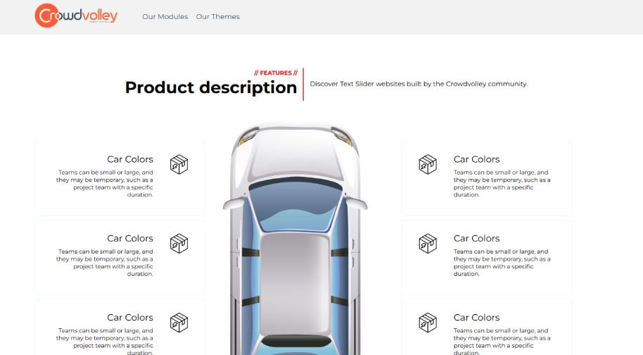Screen dimensions: 643x355
Task: Select Car Colors title in second right card
Action: point(476,238)
